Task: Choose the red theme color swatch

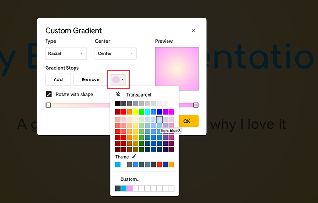Action: pos(159,164)
